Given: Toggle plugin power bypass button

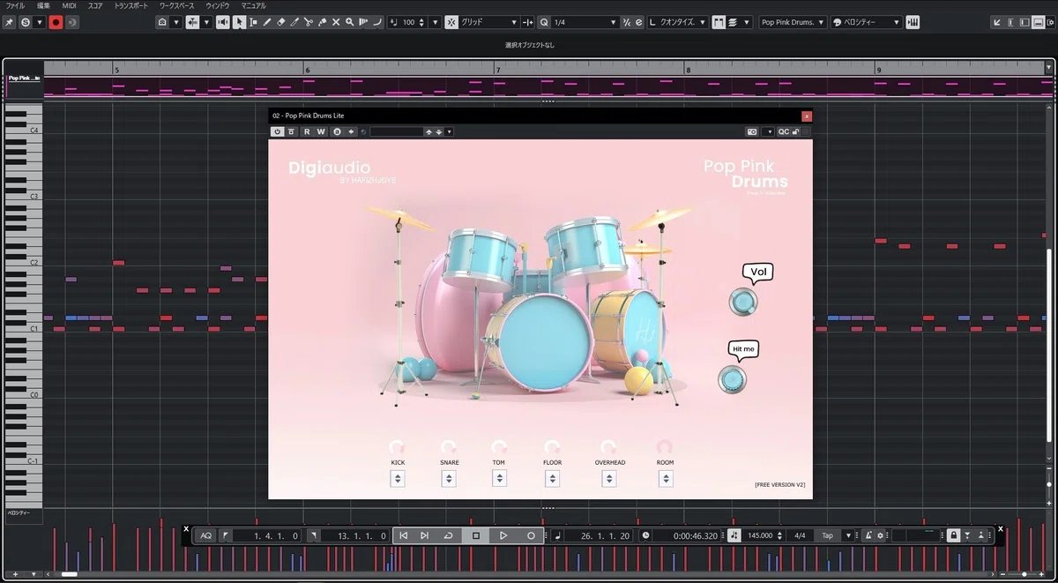Looking at the screenshot, I should 278,131.
